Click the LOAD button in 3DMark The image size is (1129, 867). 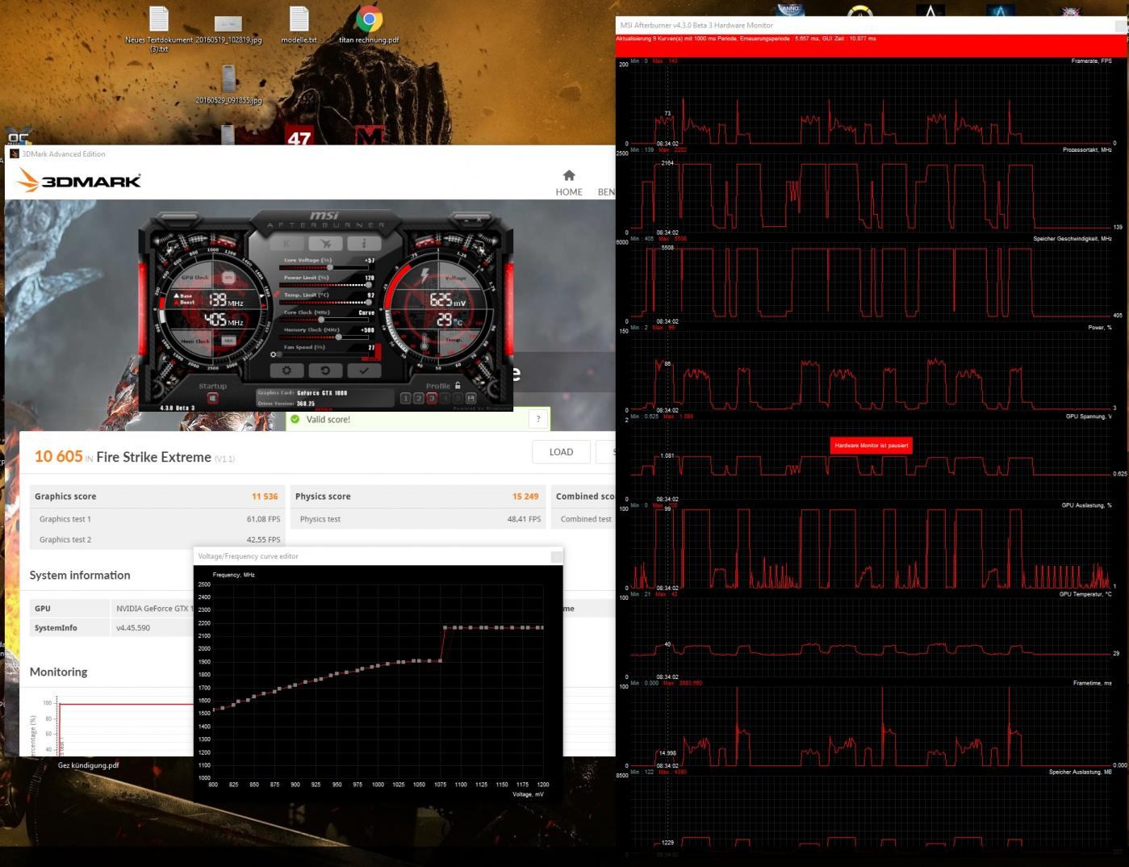561,452
